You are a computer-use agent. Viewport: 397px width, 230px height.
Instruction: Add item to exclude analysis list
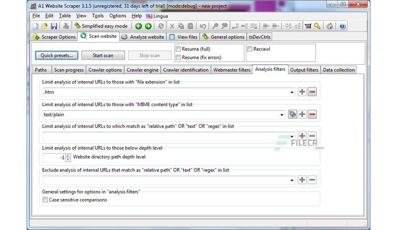point(302,180)
